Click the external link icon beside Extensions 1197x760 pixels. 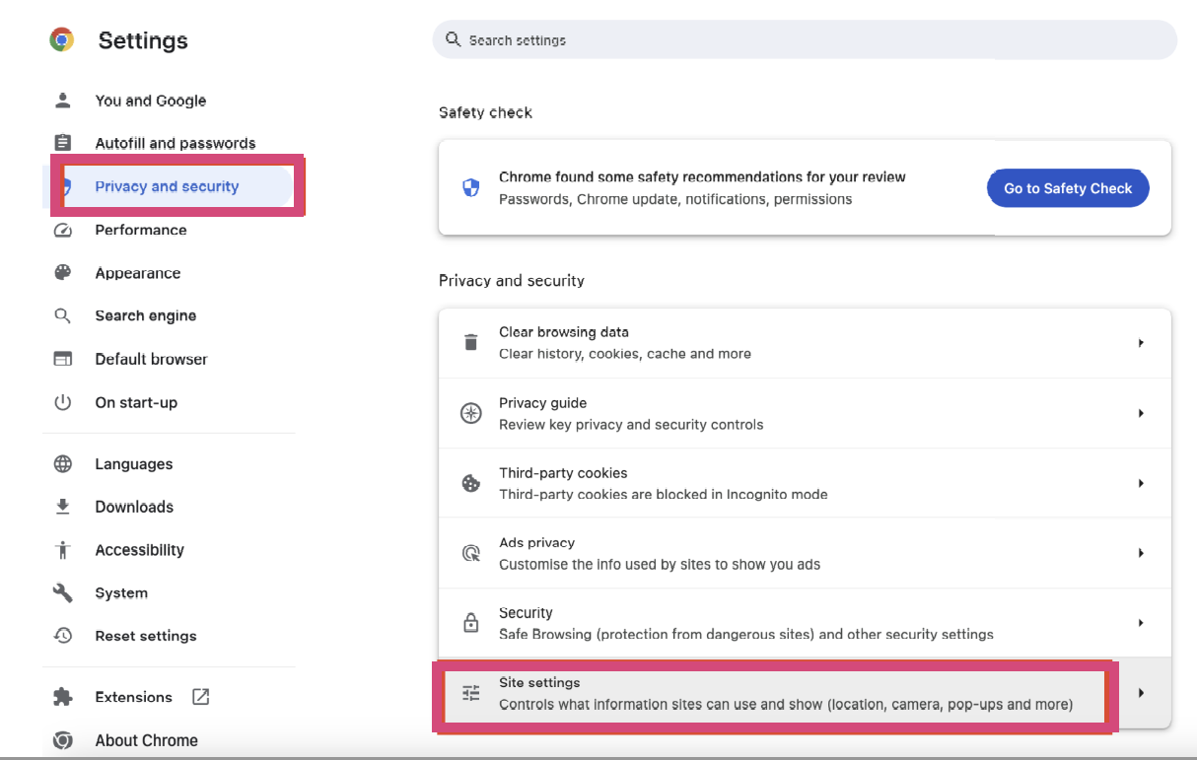click(201, 697)
